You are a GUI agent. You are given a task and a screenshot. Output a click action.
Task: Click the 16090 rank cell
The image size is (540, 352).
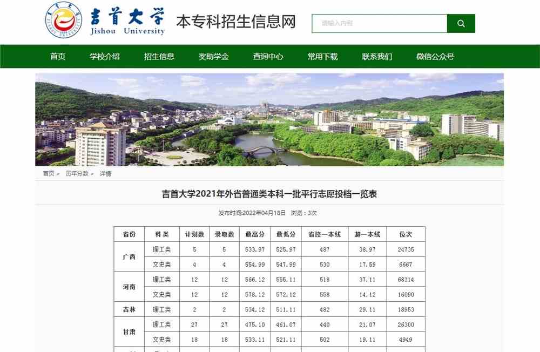406,294
